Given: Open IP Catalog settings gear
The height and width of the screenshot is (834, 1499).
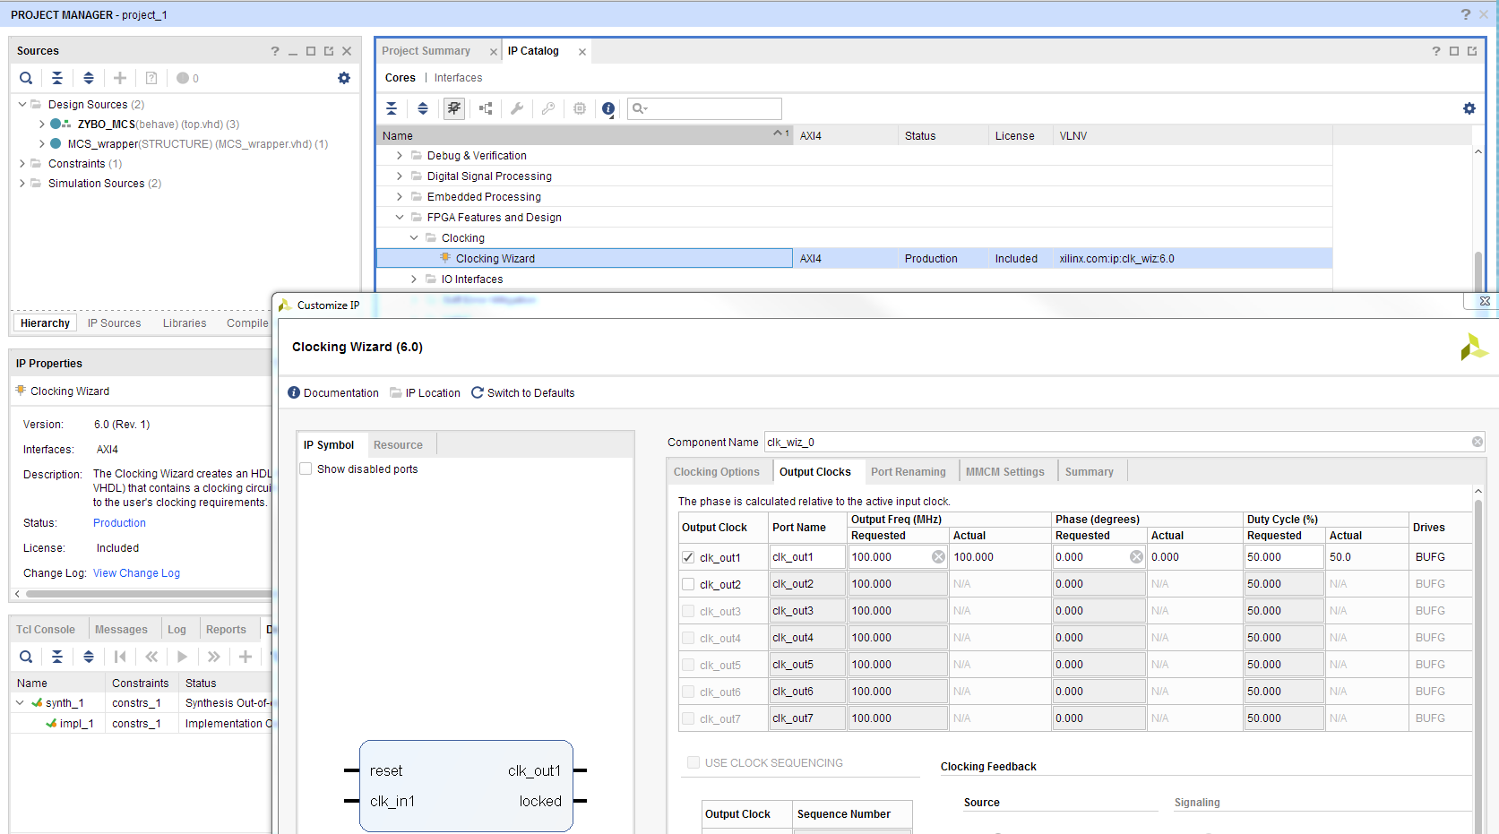Looking at the screenshot, I should click(1469, 108).
